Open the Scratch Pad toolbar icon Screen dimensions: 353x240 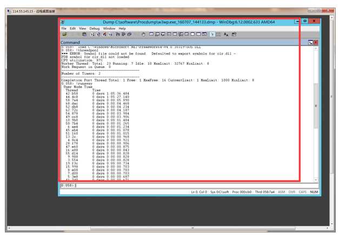point(192,34)
